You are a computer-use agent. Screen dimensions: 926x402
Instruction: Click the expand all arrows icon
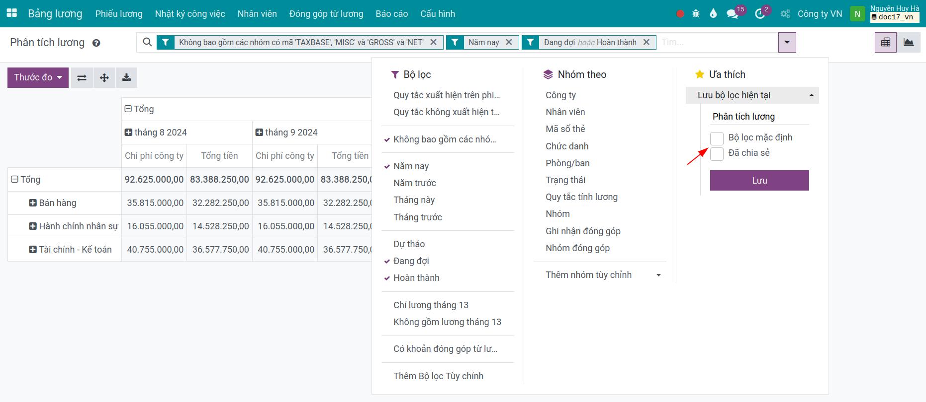tap(104, 78)
